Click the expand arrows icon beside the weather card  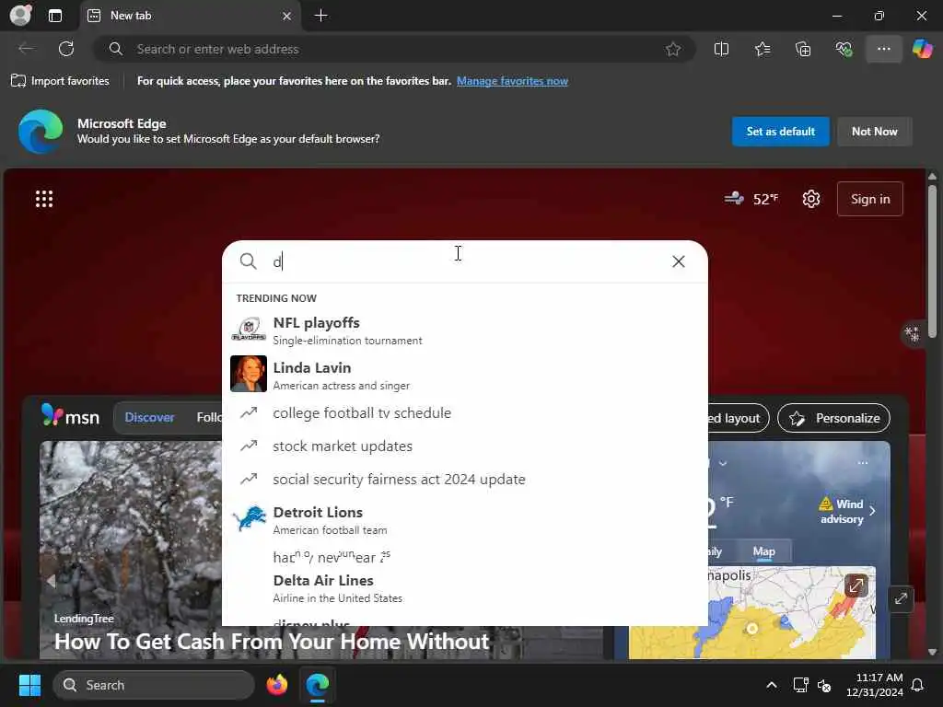[901, 598]
